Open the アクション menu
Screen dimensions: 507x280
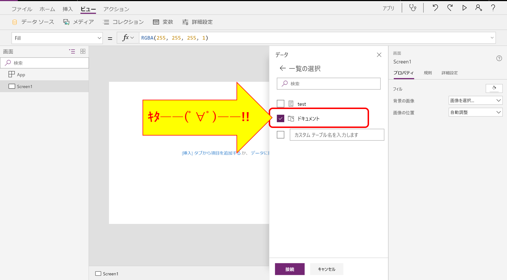116,9
